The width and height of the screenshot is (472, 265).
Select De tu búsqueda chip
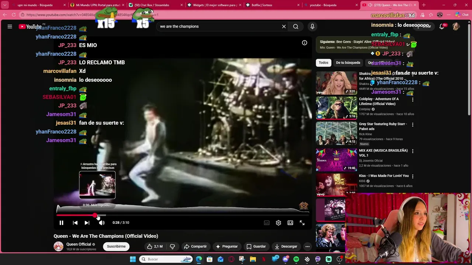348,63
